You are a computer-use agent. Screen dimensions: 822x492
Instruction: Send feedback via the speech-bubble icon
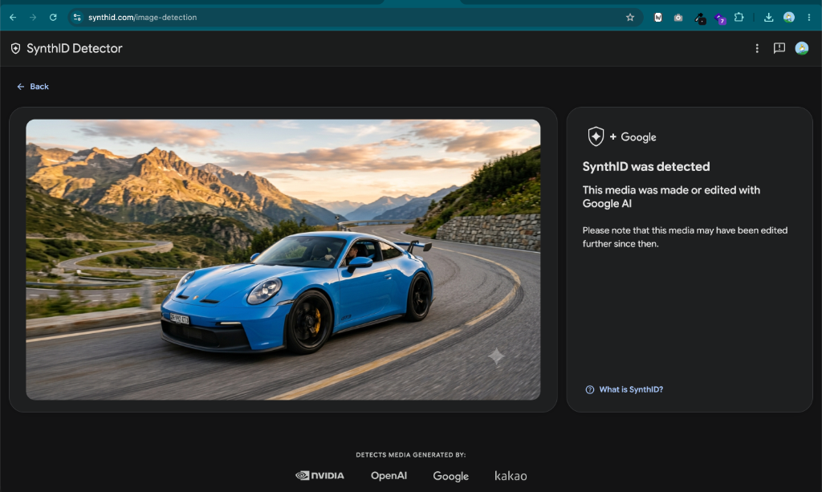pyautogui.click(x=779, y=48)
